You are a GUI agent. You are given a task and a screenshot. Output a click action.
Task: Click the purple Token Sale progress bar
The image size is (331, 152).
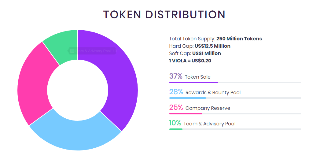pyautogui.click(x=193, y=82)
